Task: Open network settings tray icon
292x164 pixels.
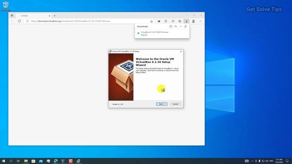Action: click(x=263, y=161)
